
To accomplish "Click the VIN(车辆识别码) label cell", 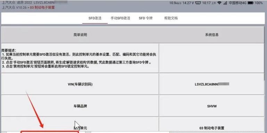I will click(x=80, y=84).
